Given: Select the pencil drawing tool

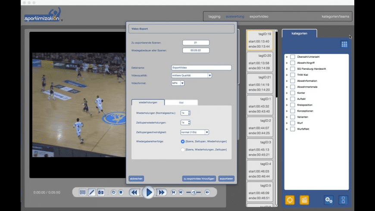Looking at the screenshot, I should click(x=92, y=192).
